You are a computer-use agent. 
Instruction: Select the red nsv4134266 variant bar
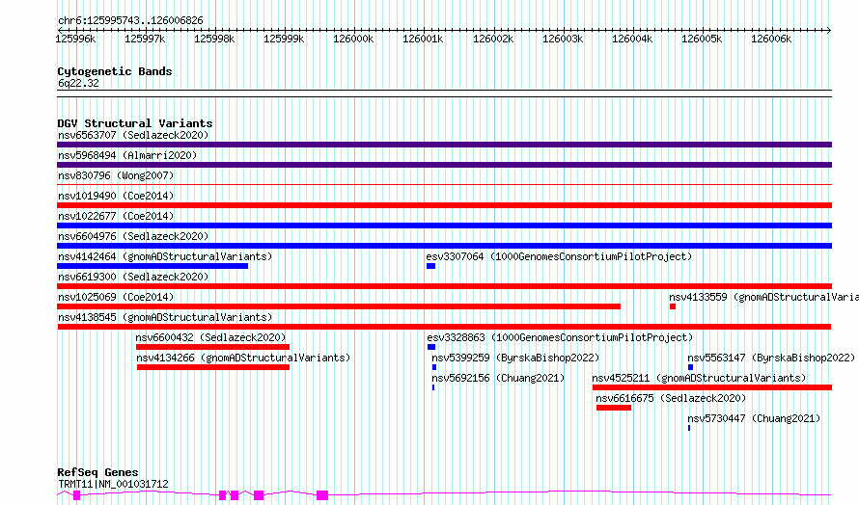click(213, 367)
